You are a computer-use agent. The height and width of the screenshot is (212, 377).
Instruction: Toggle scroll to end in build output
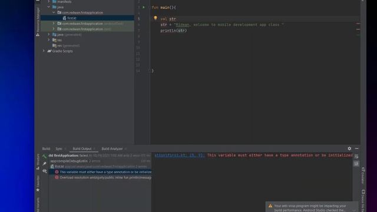tap(356, 164)
